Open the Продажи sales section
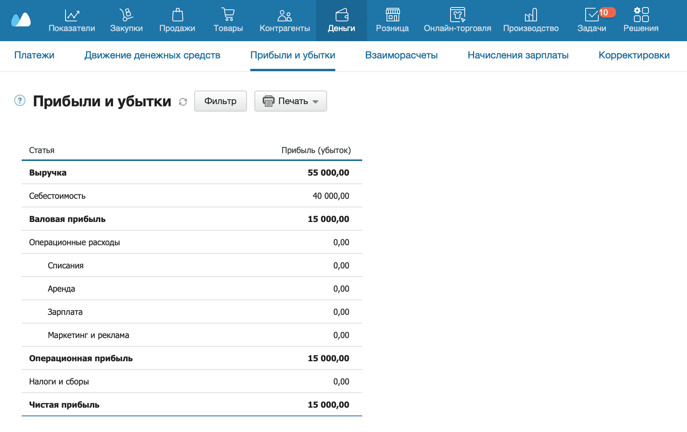The width and height of the screenshot is (687, 432). click(177, 21)
